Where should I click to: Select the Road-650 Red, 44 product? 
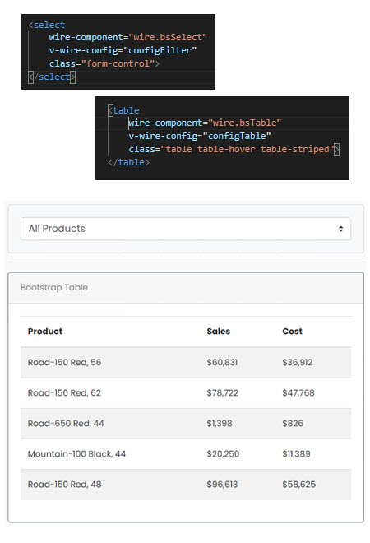pos(66,424)
